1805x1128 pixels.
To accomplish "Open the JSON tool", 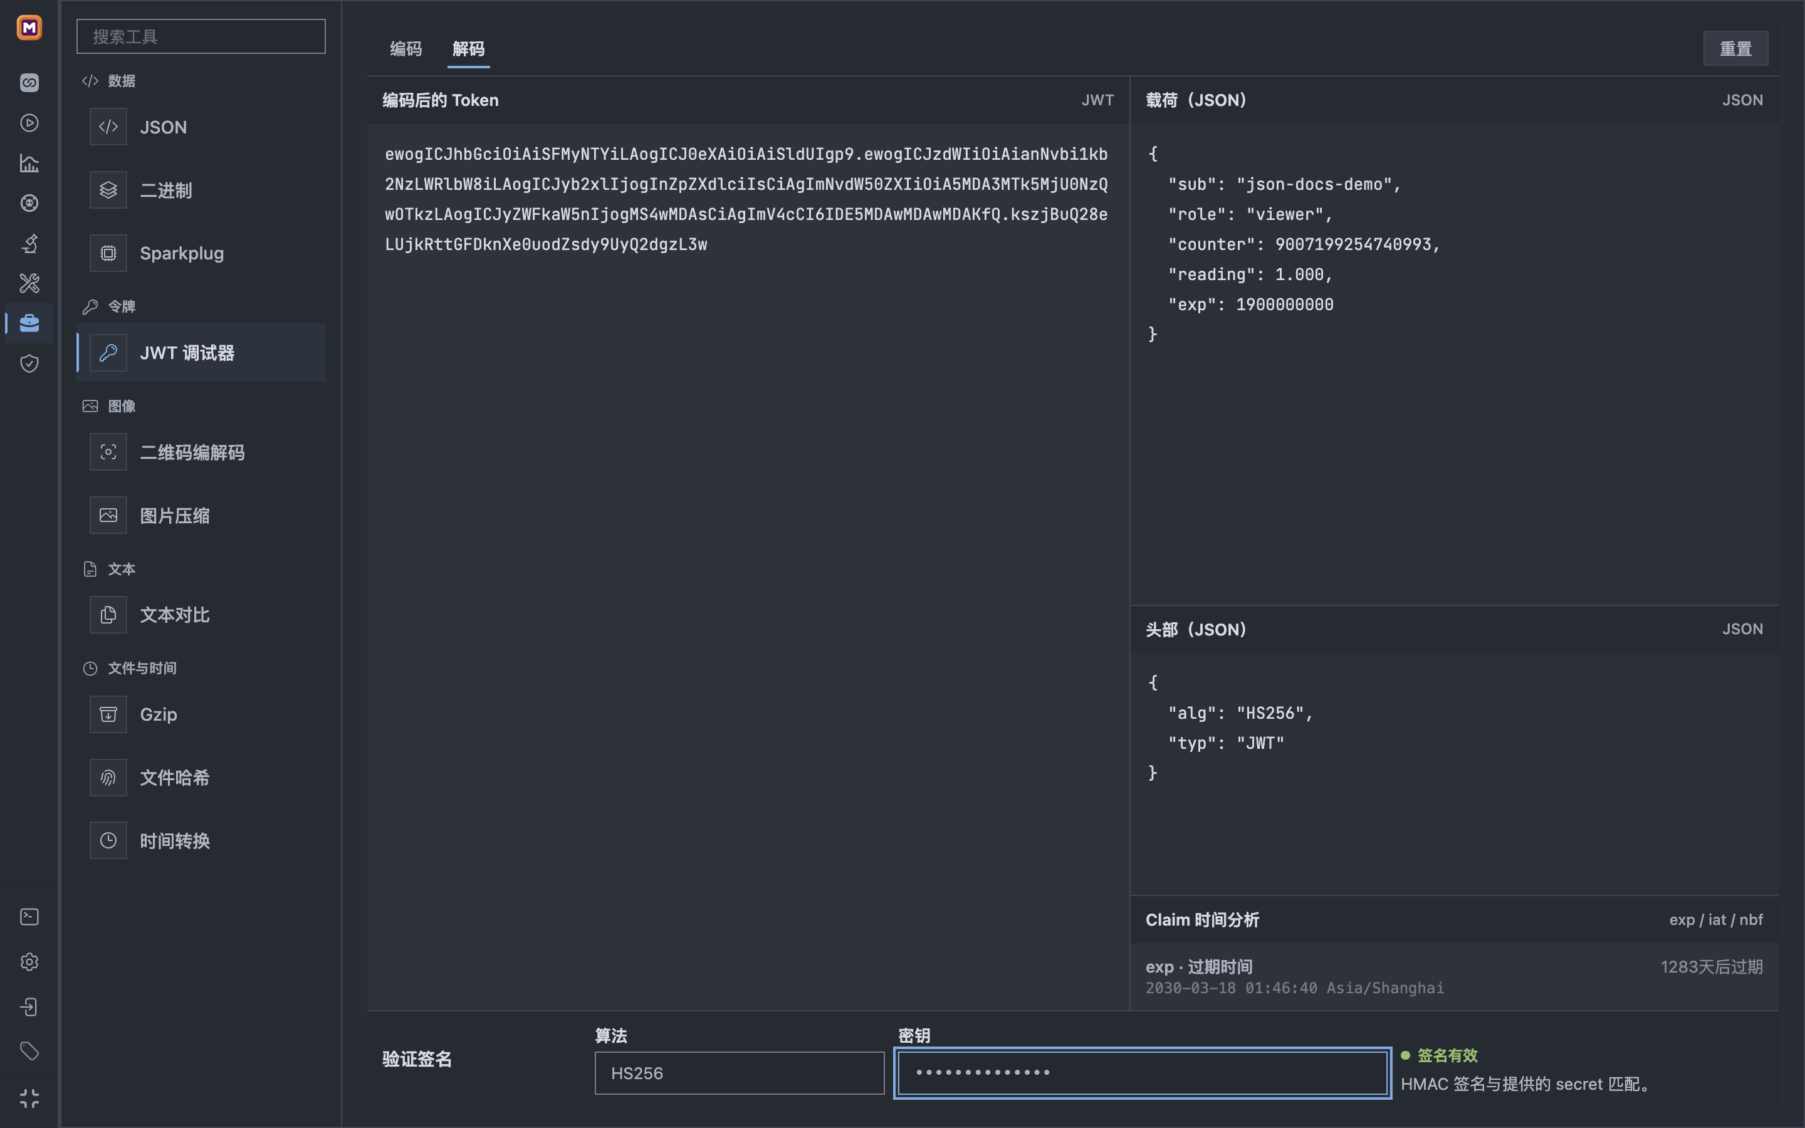I will [201, 127].
